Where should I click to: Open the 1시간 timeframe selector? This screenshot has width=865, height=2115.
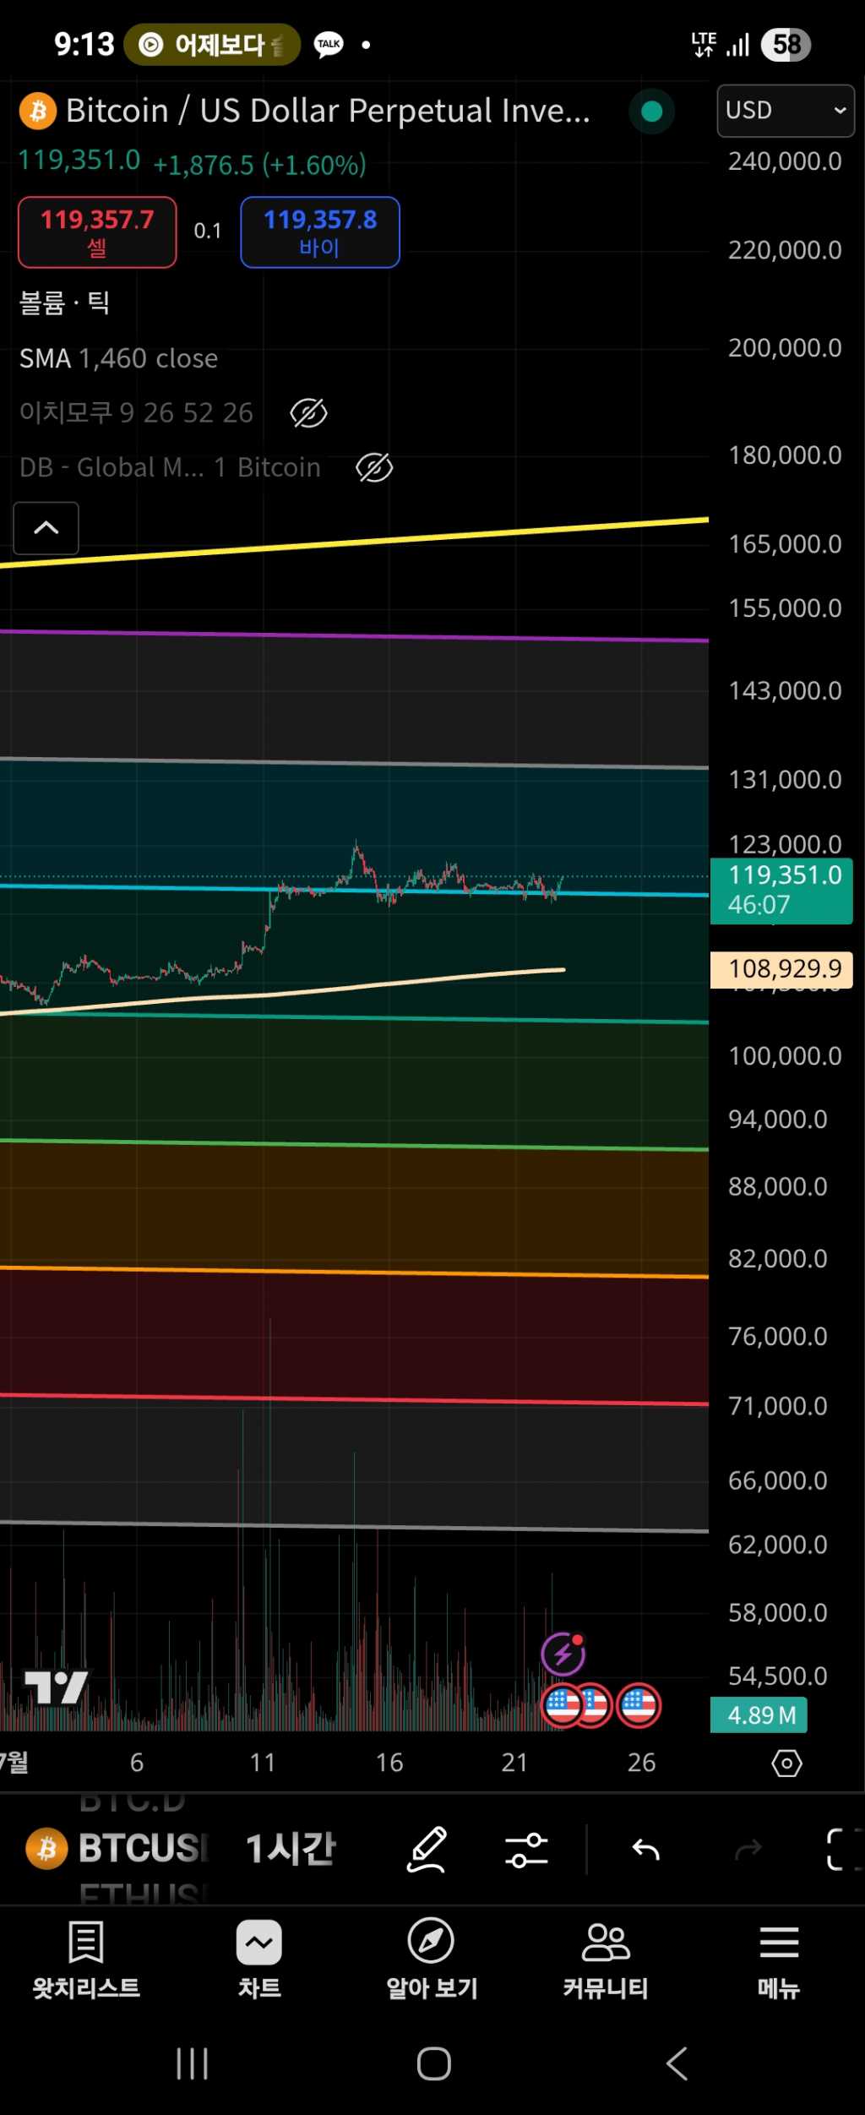(x=291, y=1849)
